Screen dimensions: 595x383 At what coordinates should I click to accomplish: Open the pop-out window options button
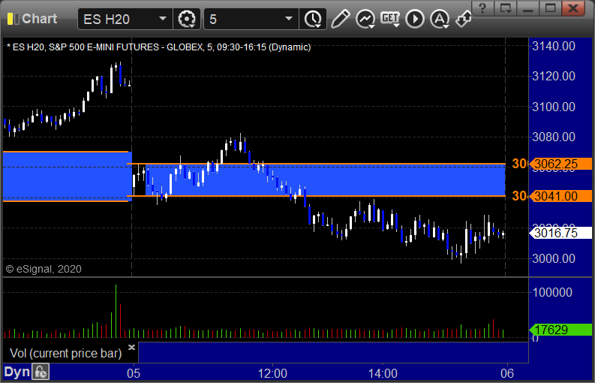(x=505, y=8)
